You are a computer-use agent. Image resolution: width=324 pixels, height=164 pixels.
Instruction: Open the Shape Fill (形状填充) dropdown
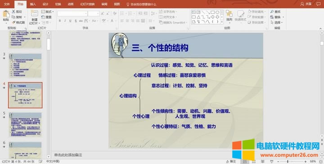256,12
